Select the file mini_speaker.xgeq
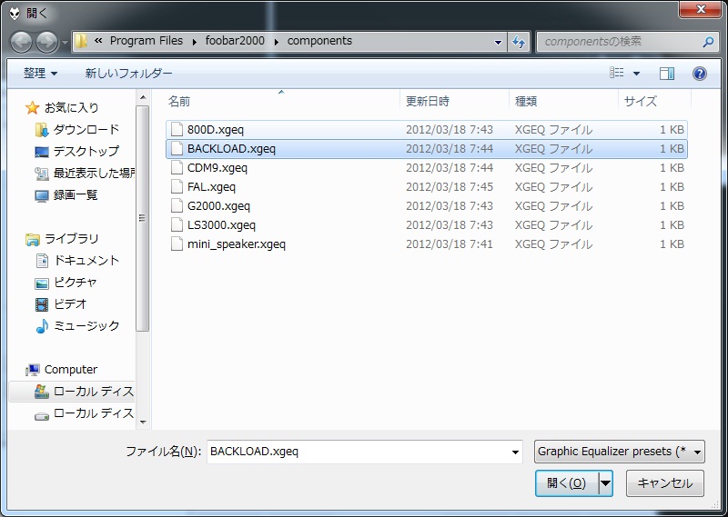 click(426, 244)
